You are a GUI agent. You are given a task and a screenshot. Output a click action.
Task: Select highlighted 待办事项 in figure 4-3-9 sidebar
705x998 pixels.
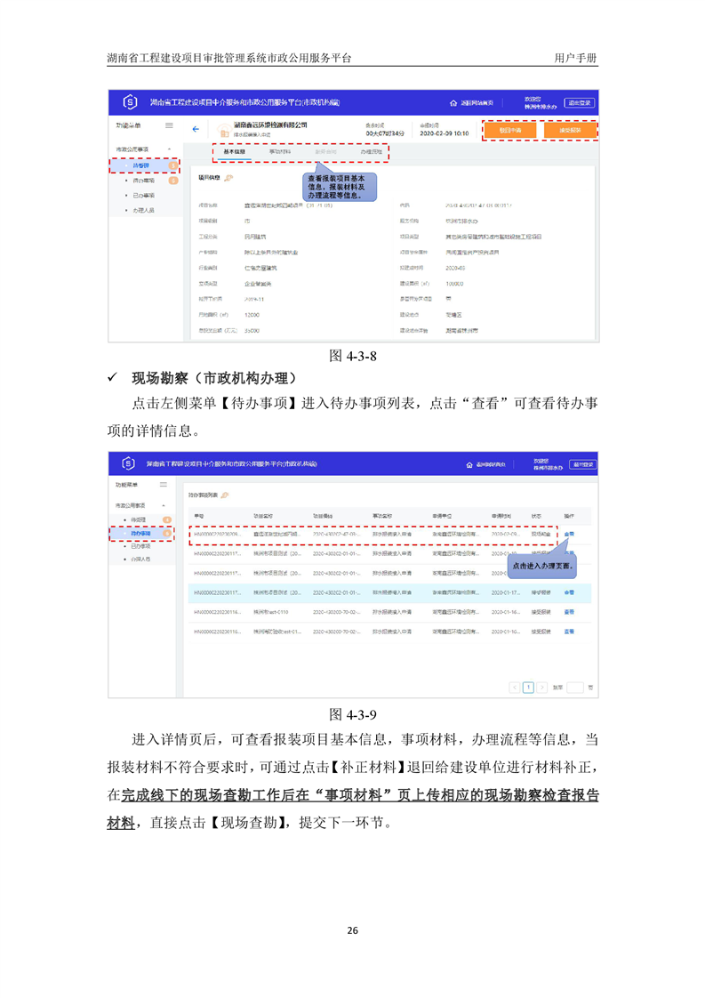(140, 534)
